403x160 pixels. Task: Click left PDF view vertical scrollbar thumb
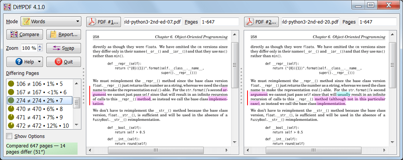pyautogui.click(x=235, y=65)
